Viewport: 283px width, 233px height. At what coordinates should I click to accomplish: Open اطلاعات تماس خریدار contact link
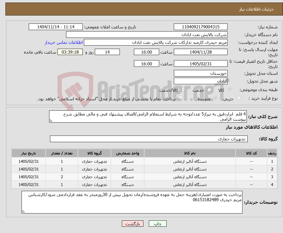(64, 42)
